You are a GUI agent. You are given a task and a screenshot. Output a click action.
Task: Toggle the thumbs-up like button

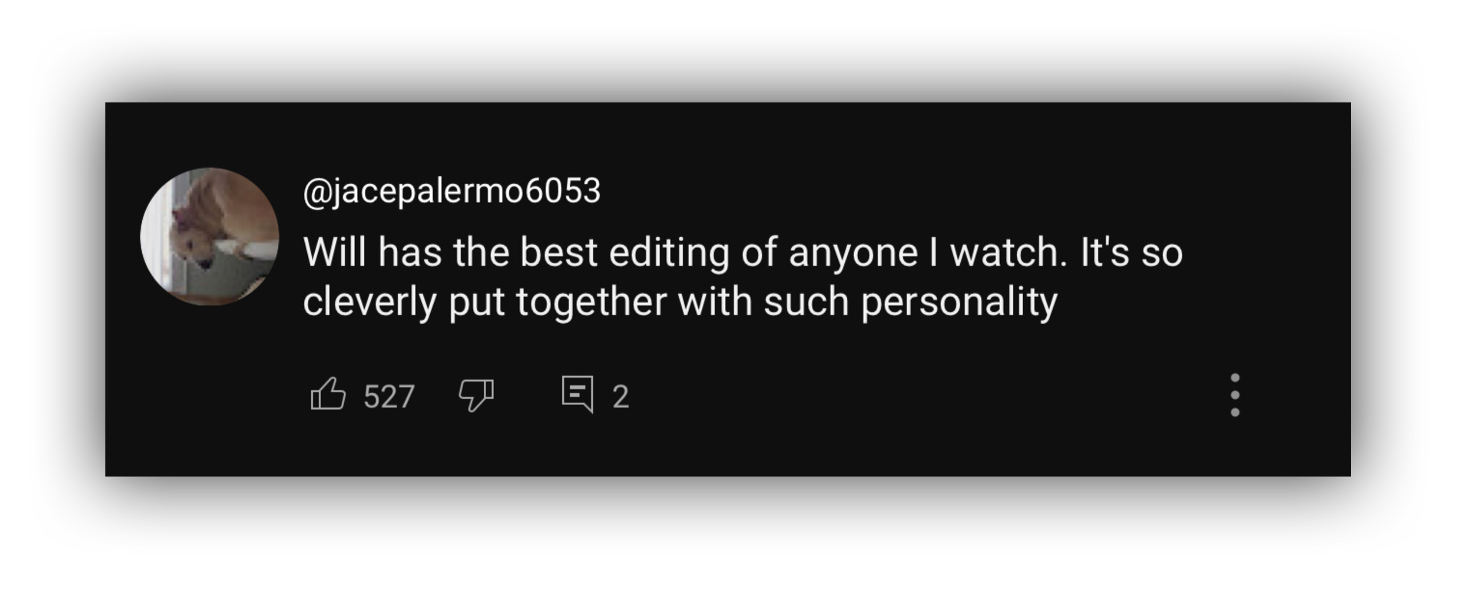328,394
